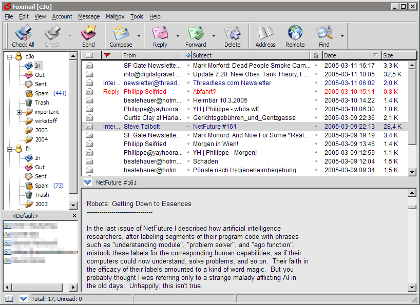The height and width of the screenshot is (305, 420).
Task: Open Remote mailbox management
Action: pyautogui.click(x=295, y=36)
